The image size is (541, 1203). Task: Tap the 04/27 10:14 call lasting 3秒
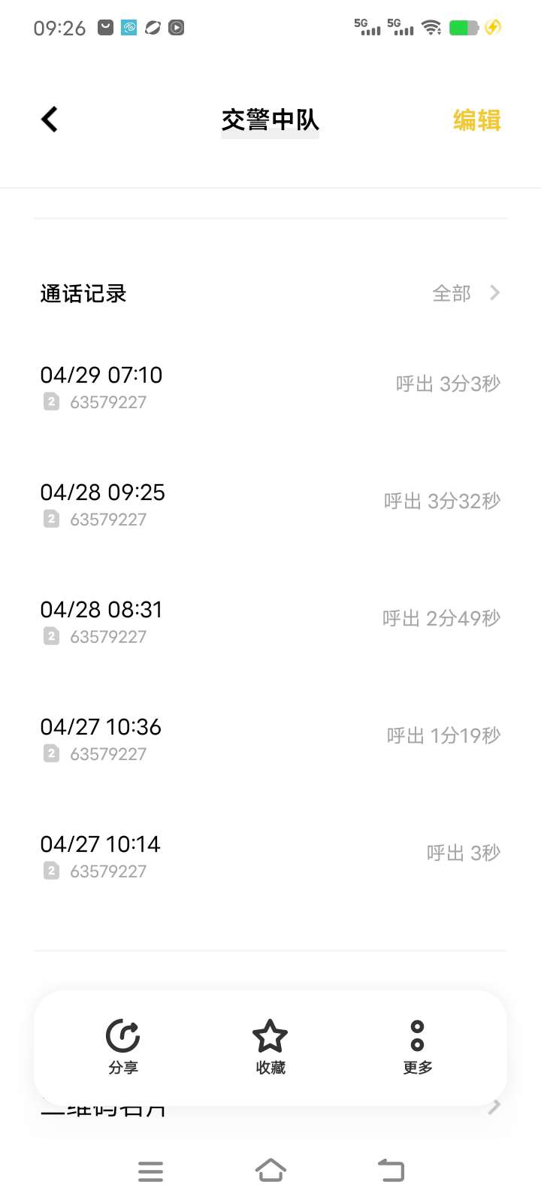[270, 856]
